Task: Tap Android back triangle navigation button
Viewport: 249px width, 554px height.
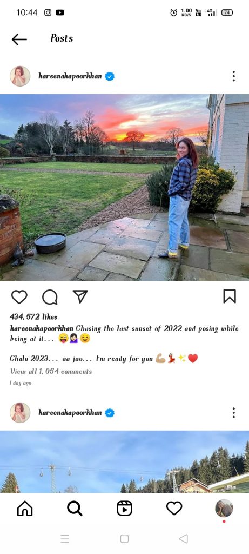Action: point(184,538)
